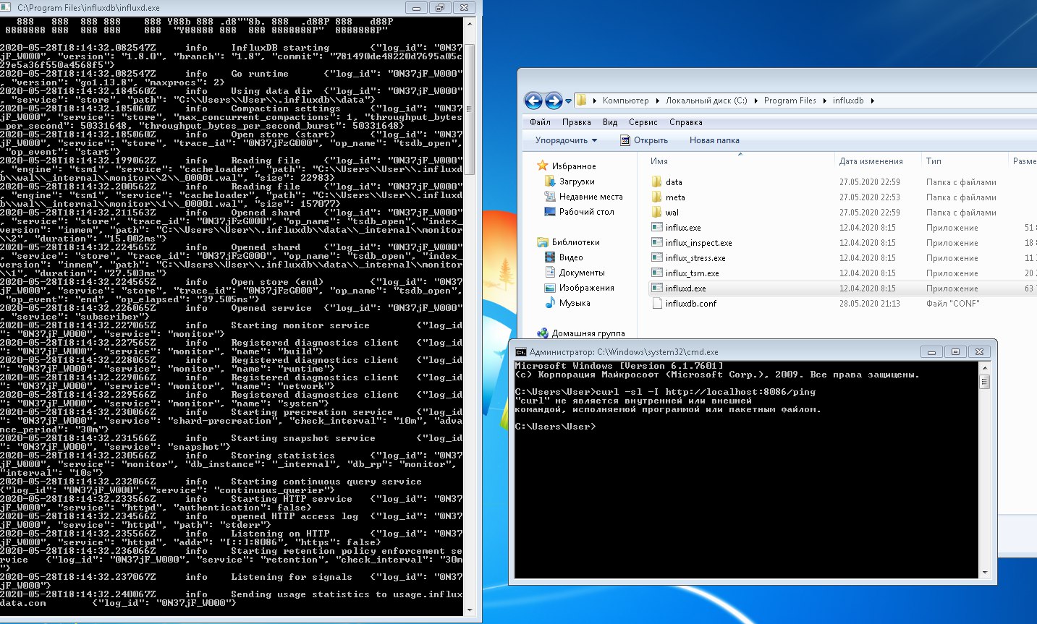
Task: Select the wal folder icon
Action: (657, 212)
